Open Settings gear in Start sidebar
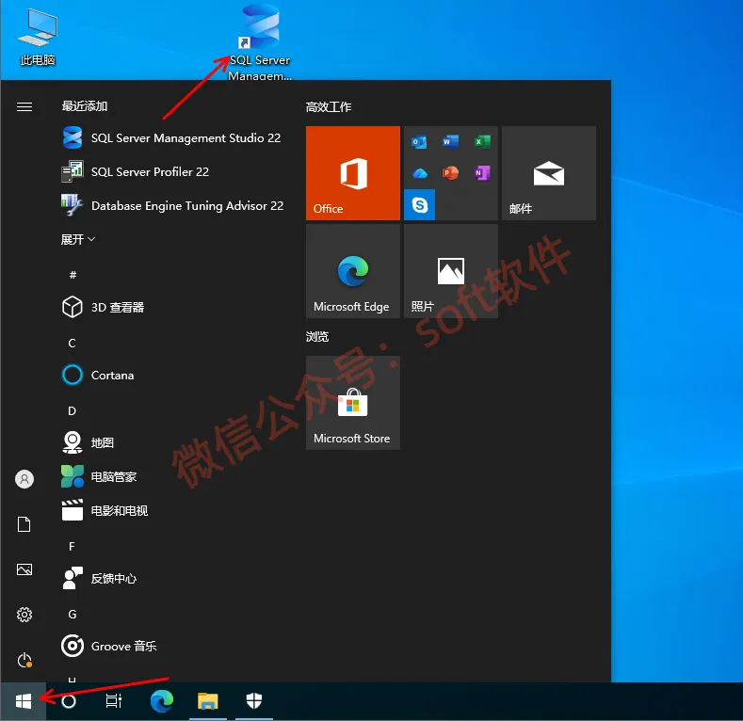Viewport: 743px width, 721px height. click(24, 615)
